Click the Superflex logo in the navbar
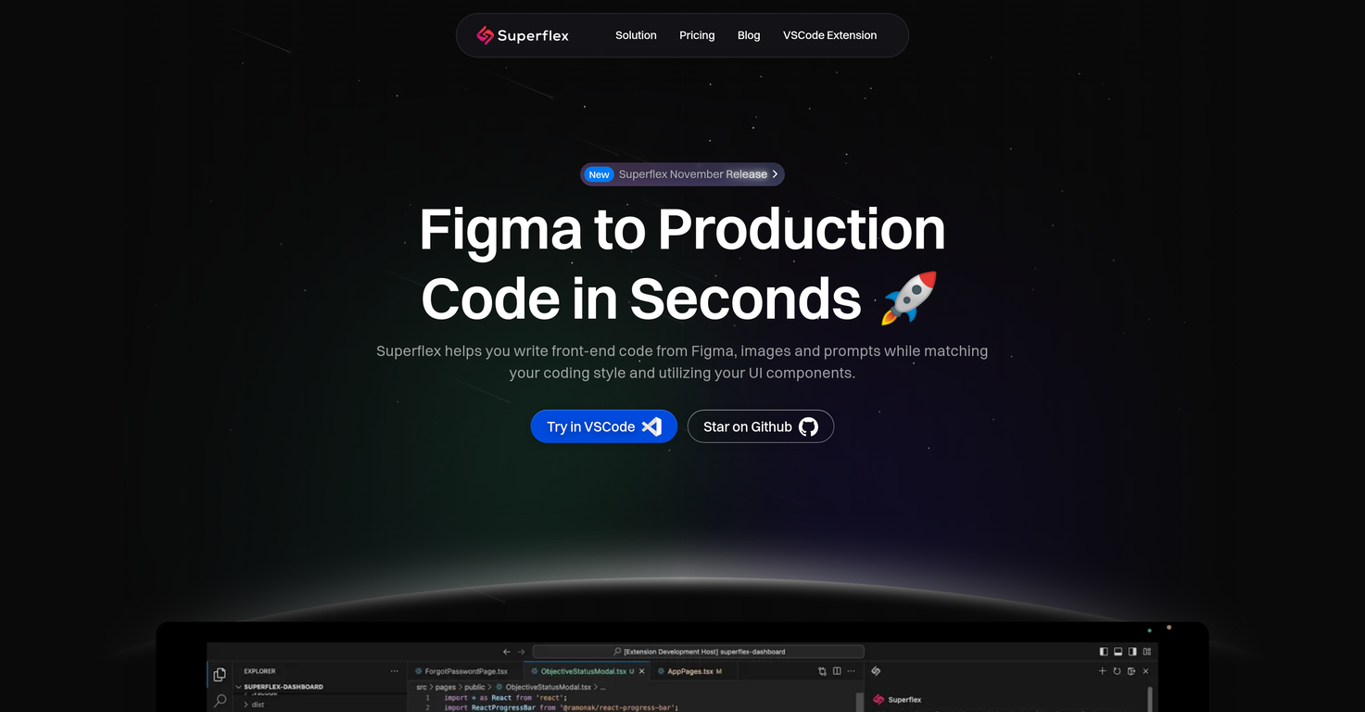Viewport: 1365px width, 712px height. [x=523, y=35]
